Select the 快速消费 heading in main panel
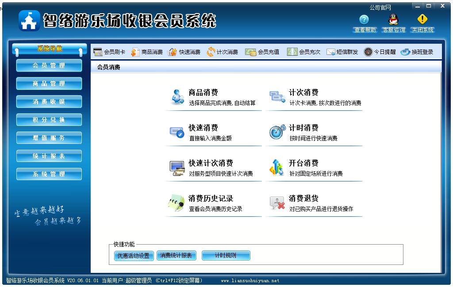453x287 pixels. click(x=203, y=128)
